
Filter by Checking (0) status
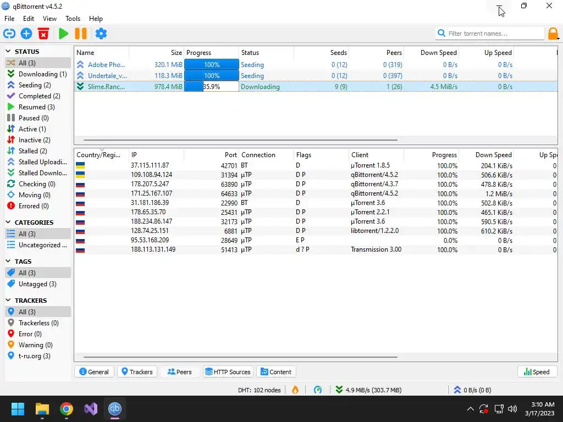point(38,184)
